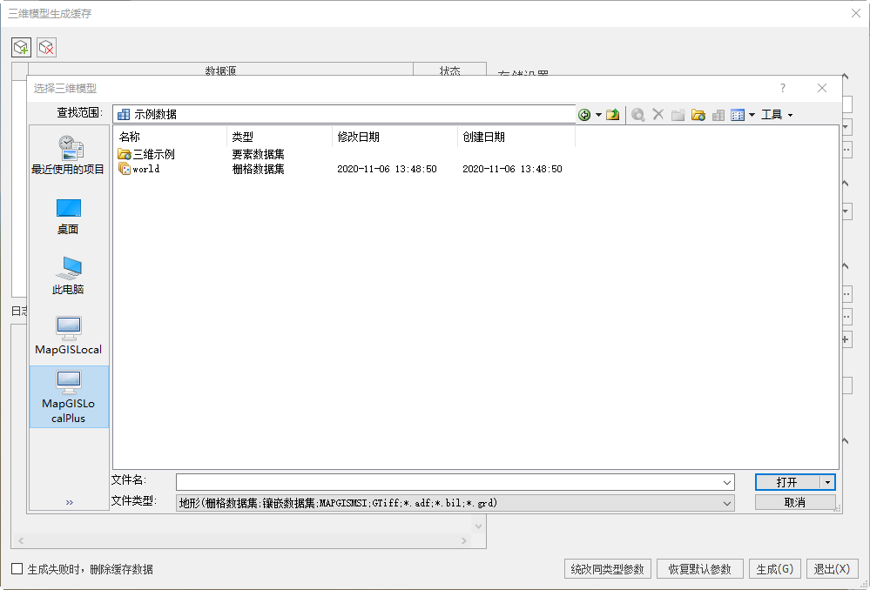Sort file list by 修改日期 column
The width and height of the screenshot is (870, 590).
click(395, 137)
